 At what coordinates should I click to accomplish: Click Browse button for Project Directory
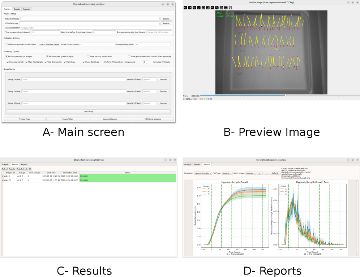coord(166,19)
